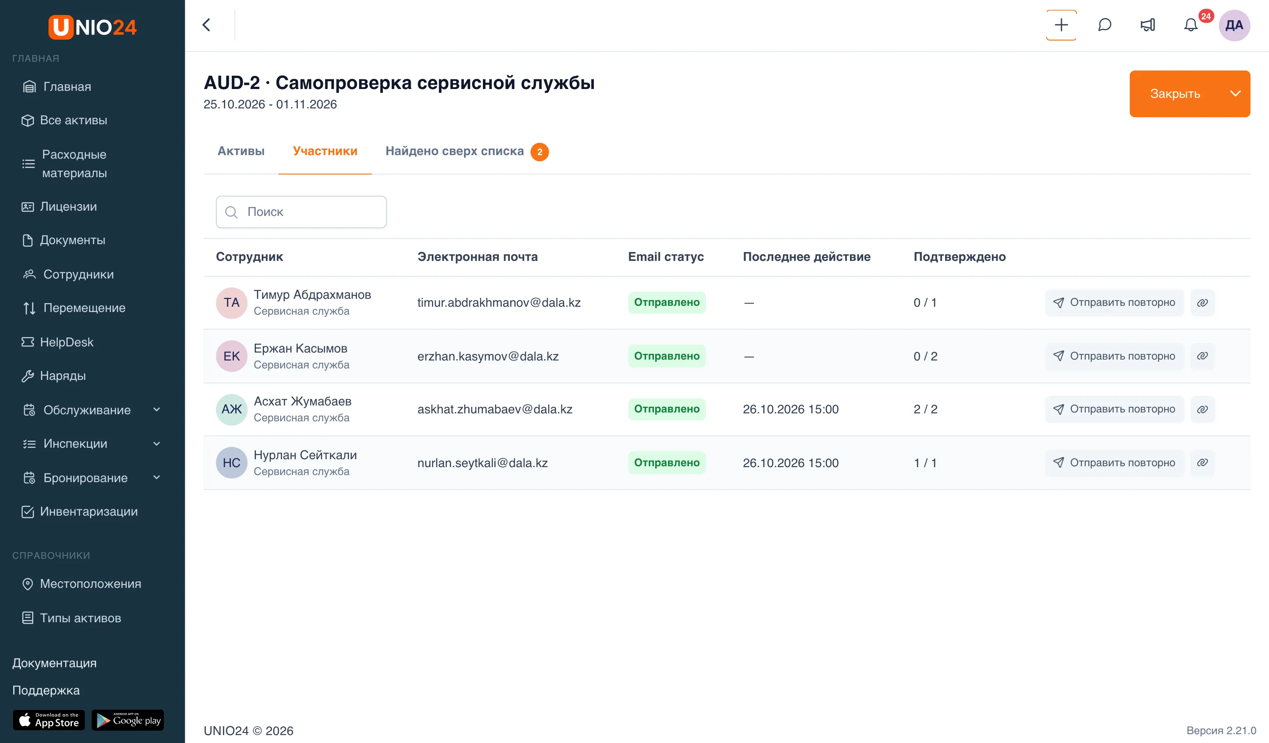The height and width of the screenshot is (743, 1269).
Task: Click email erzhan.kasymov@dala.kz
Action: 487,356
